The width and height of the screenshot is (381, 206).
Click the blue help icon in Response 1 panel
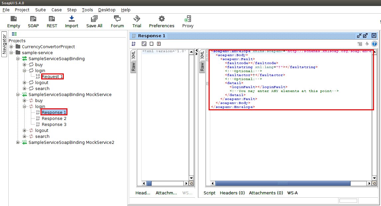[x=374, y=44]
